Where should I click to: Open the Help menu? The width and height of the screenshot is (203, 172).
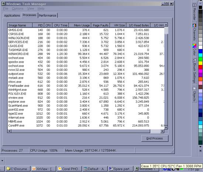pos(41,8)
